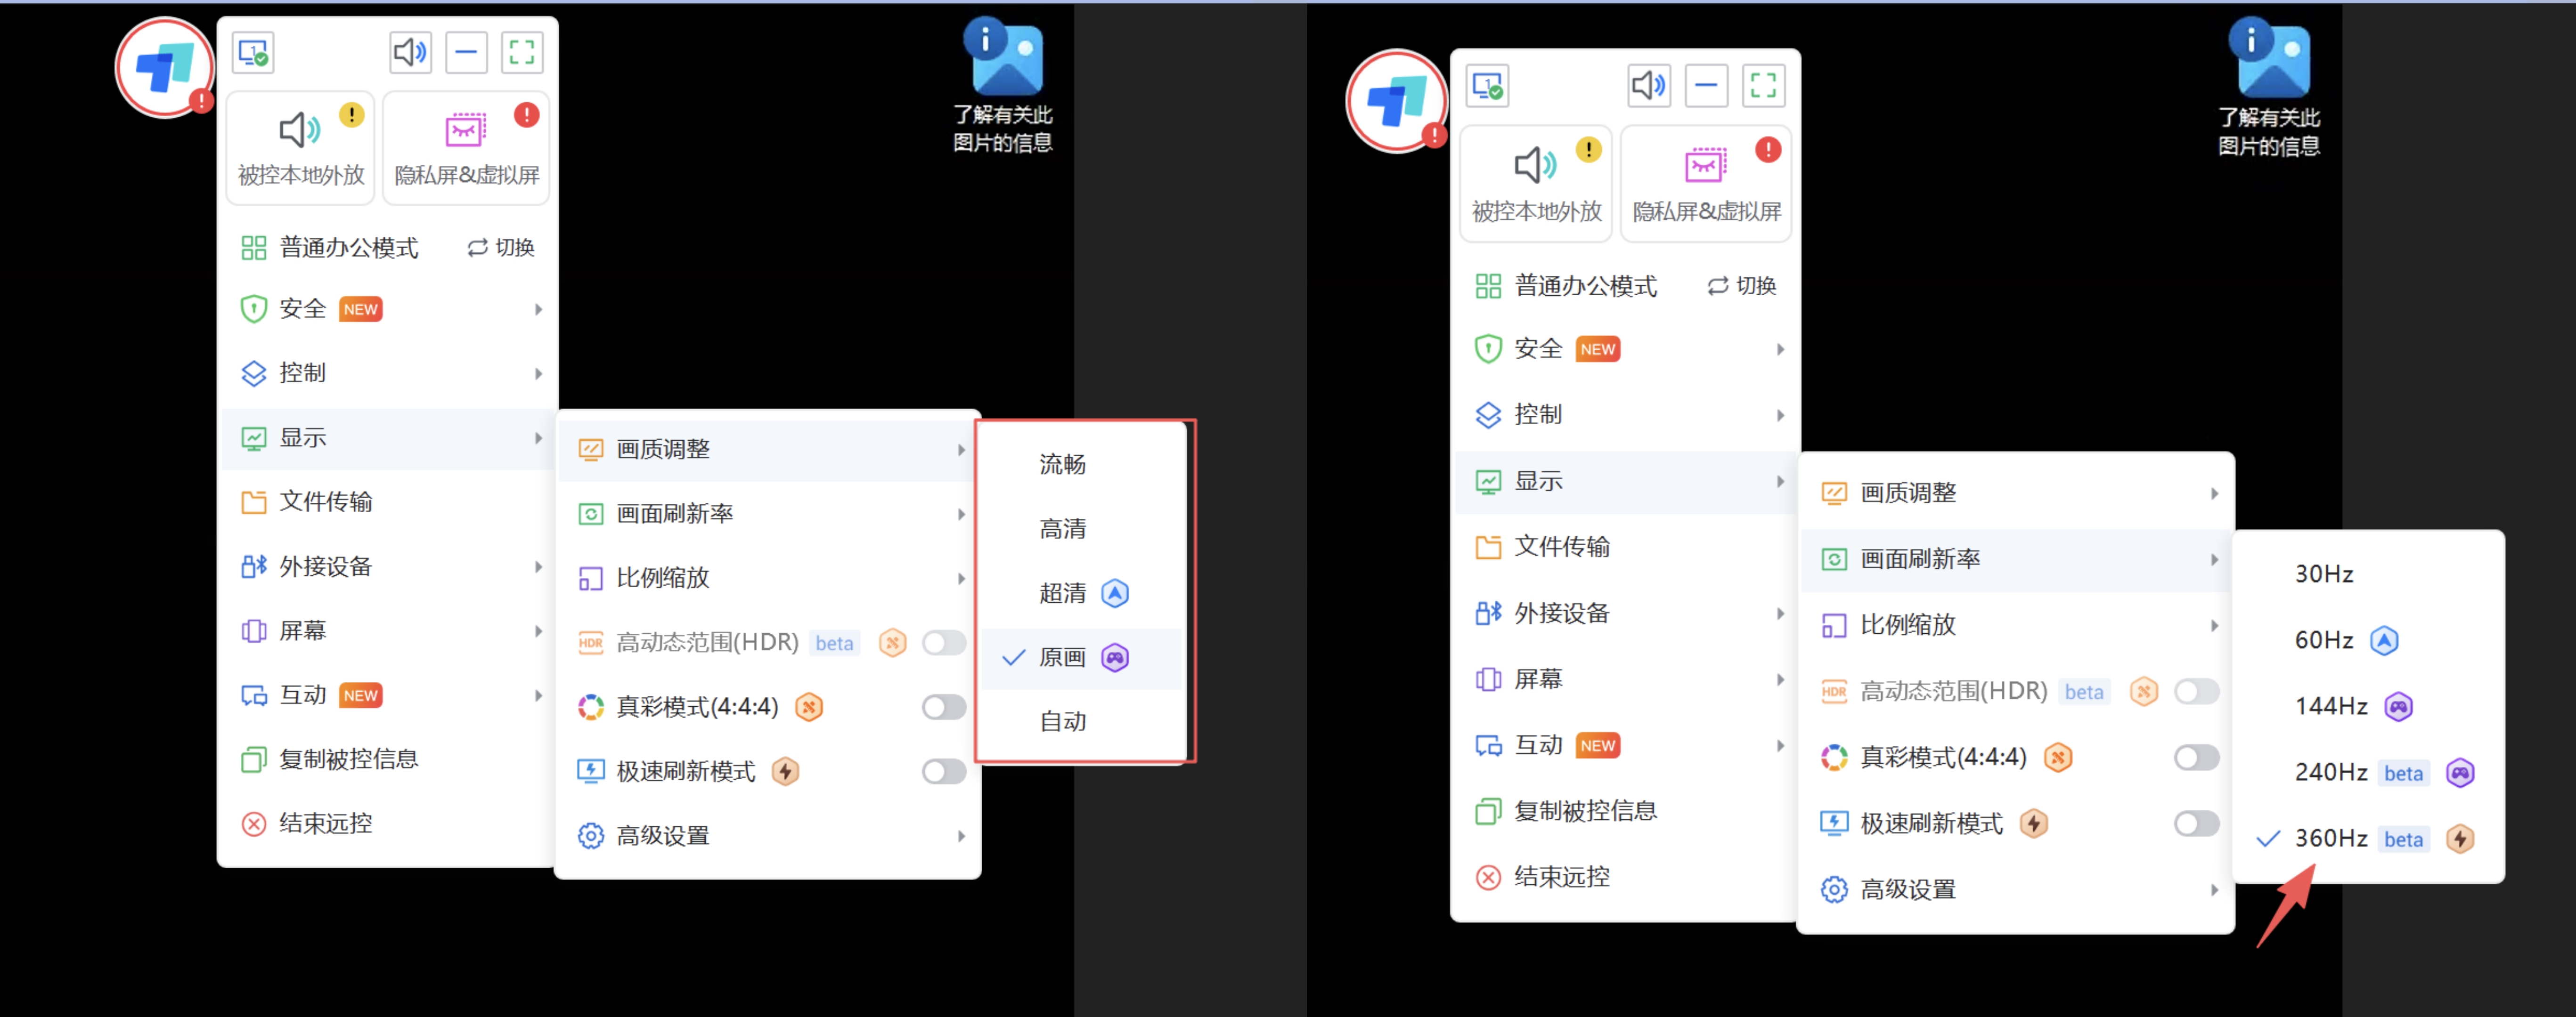The height and width of the screenshot is (1017, 2576).
Task: Select the 30Hz refresh rate
Action: pos(2368,573)
